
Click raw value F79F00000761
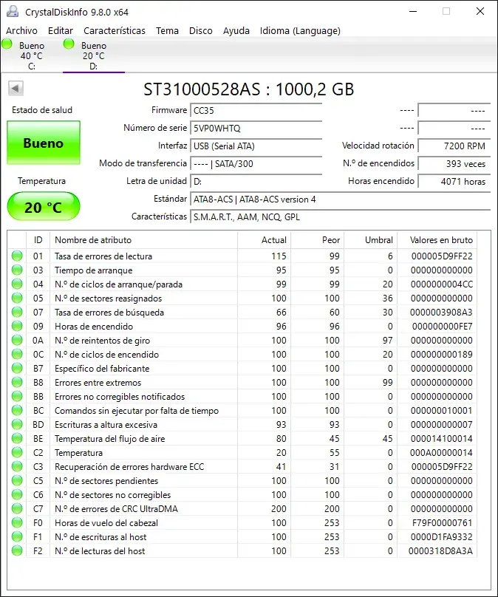pos(442,523)
